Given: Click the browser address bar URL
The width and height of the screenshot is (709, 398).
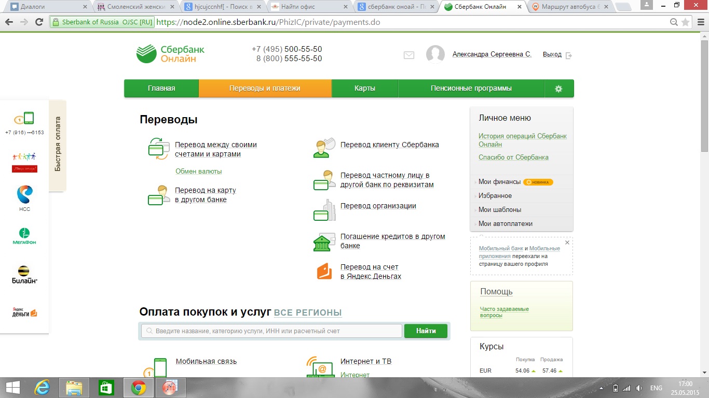Looking at the screenshot, I should click(268, 22).
